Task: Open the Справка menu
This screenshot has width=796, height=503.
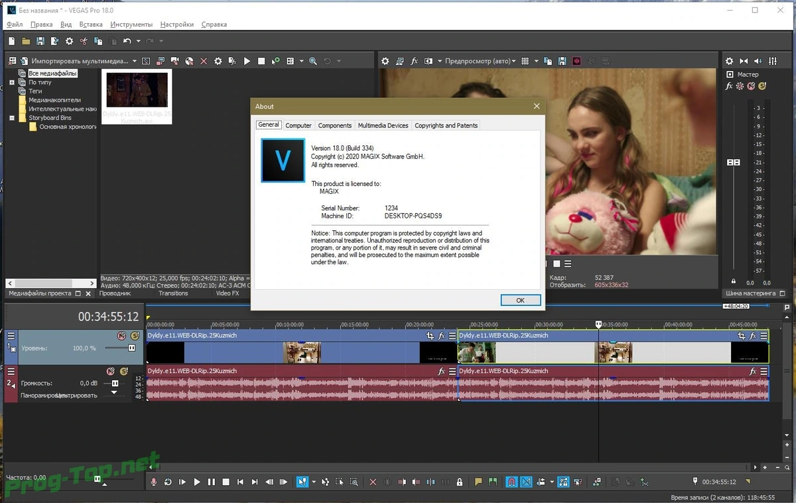Action: click(214, 25)
